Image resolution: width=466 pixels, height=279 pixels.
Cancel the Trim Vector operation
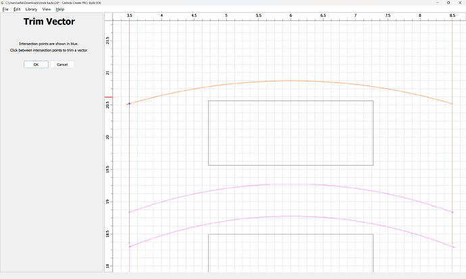(62, 65)
